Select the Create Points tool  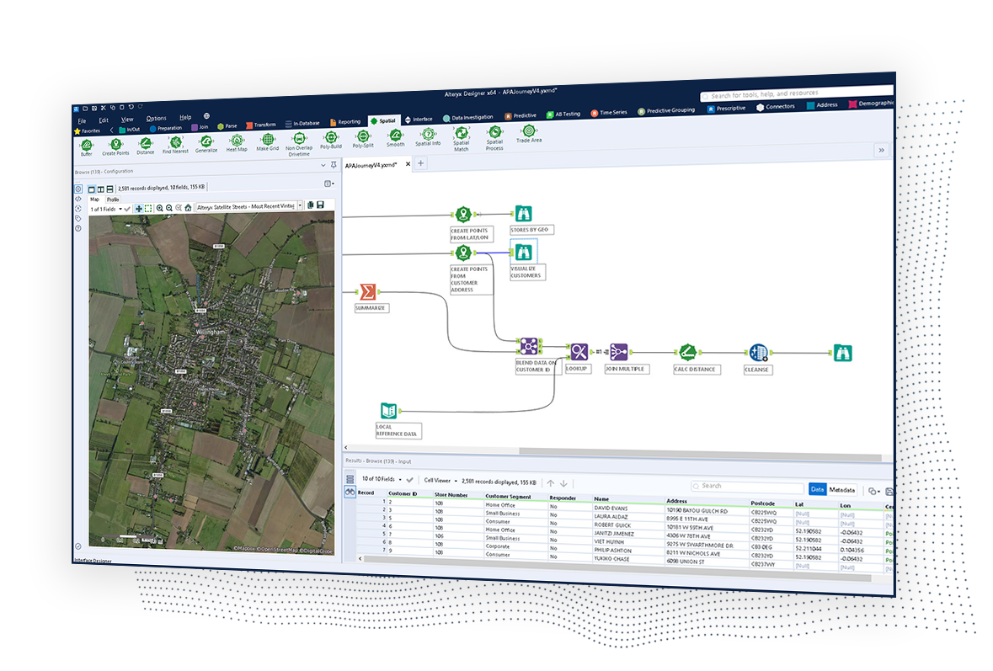(x=115, y=146)
